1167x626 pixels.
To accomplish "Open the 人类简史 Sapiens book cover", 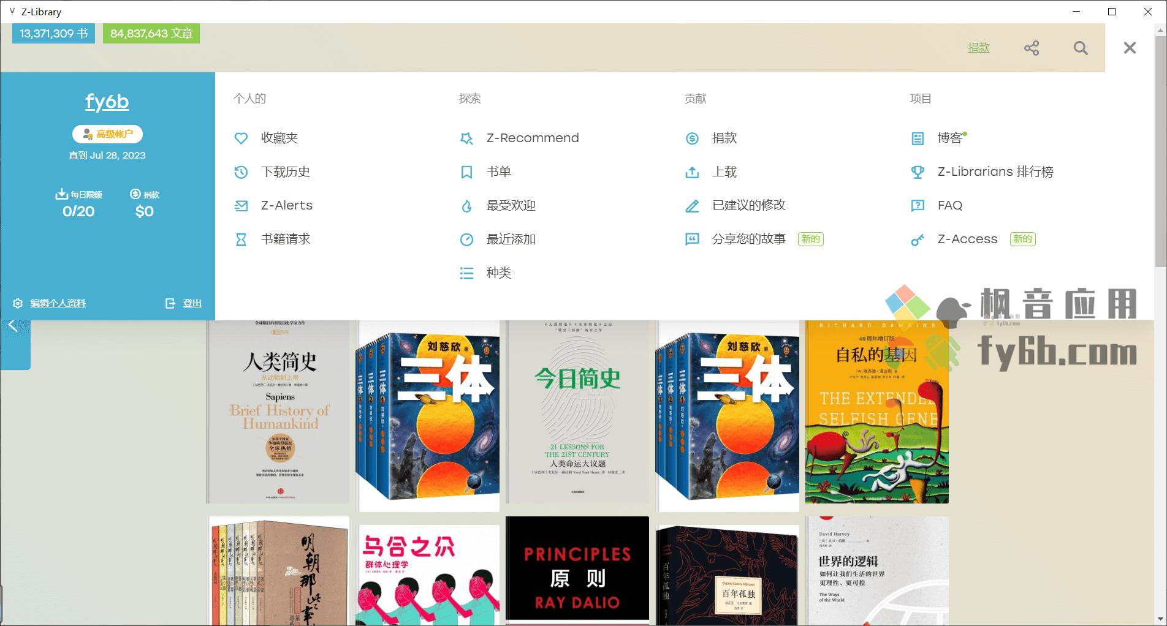I will click(x=278, y=412).
